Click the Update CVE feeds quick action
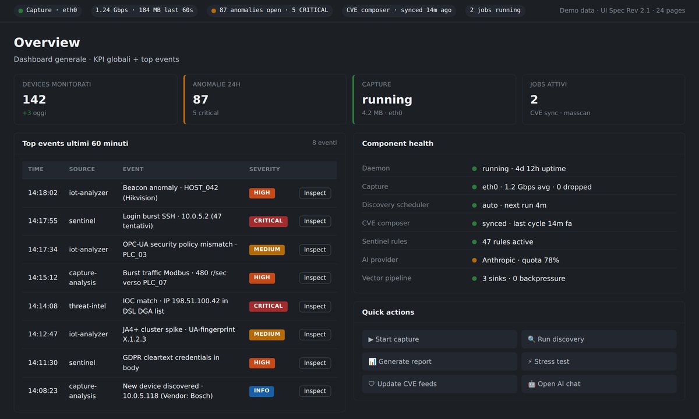Image resolution: width=699 pixels, height=419 pixels. [x=440, y=384]
